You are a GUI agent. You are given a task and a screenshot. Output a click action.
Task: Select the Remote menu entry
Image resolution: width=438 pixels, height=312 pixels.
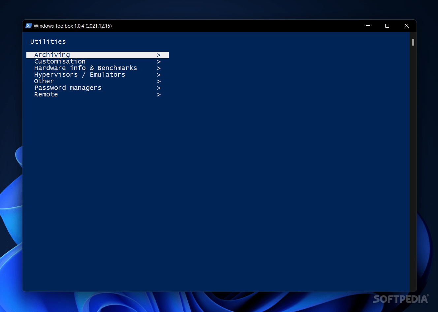pyautogui.click(x=98, y=94)
